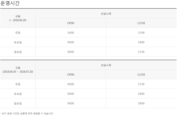Select the 일요일 row label in the second table
The image size is (177, 115).
coord(18,103)
